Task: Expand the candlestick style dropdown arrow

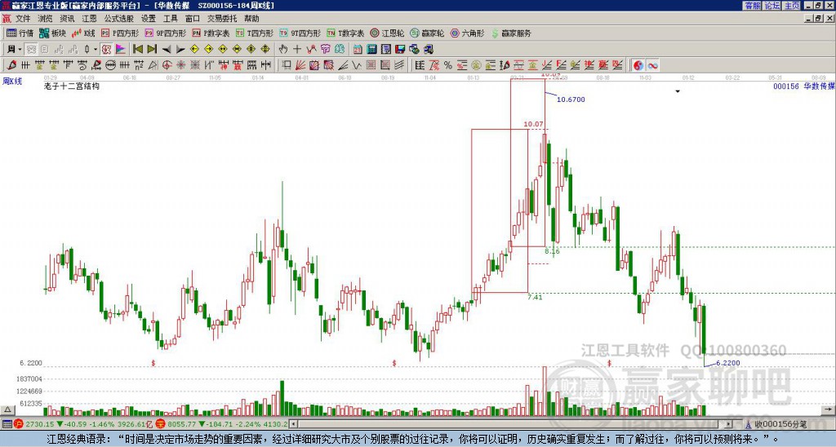Action: [x=96, y=50]
